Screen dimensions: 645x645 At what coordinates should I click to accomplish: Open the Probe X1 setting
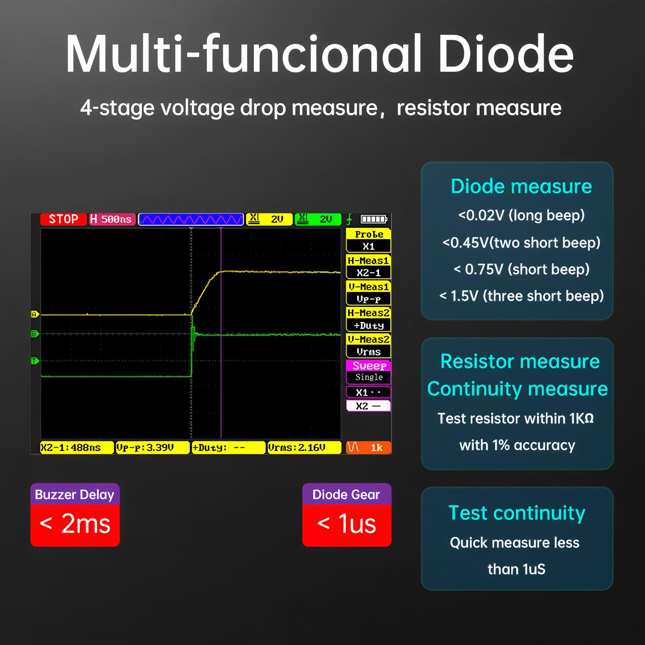pos(368,240)
